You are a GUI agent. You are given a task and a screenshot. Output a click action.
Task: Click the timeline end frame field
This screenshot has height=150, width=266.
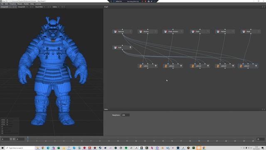pos(260,139)
